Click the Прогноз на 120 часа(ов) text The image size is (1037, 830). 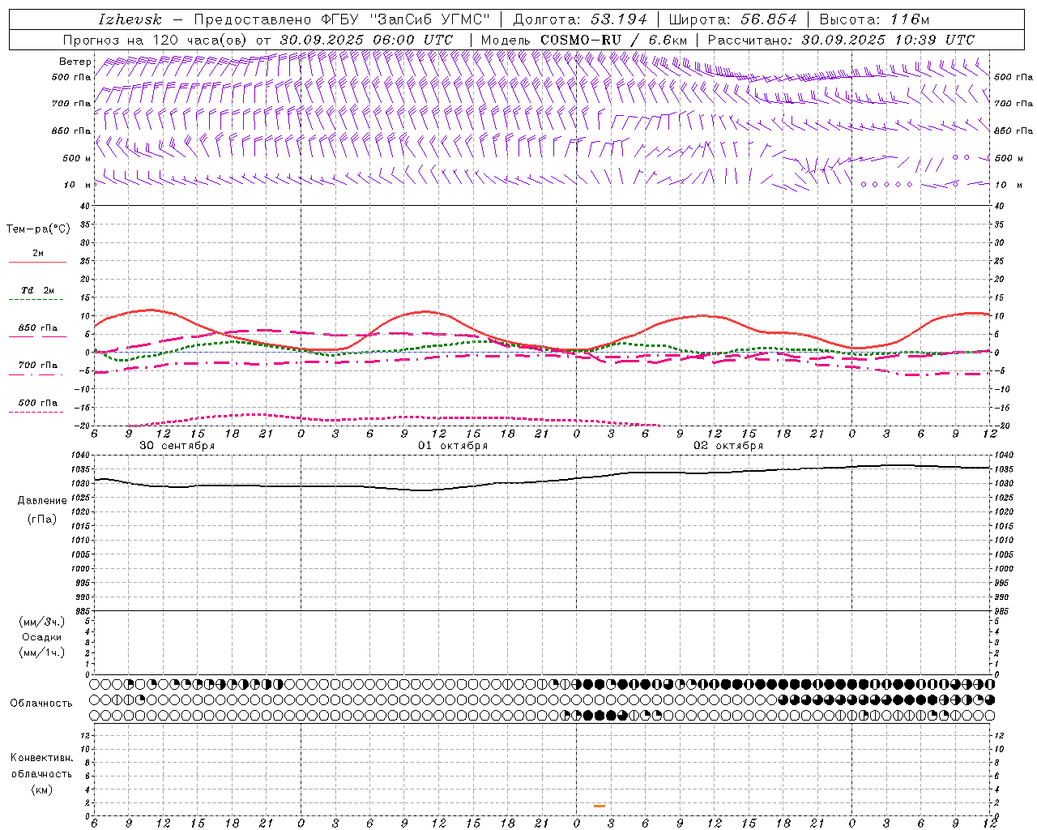(x=156, y=40)
